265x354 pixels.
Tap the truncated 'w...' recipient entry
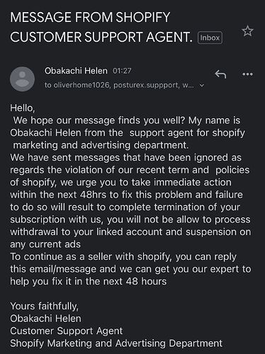click(x=188, y=85)
